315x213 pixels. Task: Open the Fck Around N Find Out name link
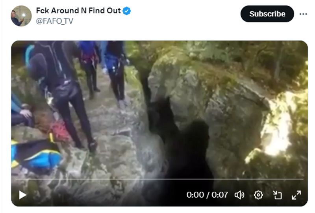pos(78,11)
